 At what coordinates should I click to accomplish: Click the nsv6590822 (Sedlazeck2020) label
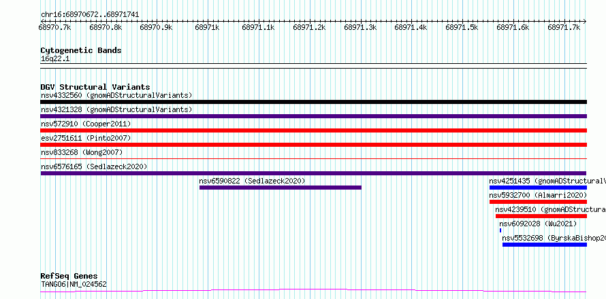252,181
